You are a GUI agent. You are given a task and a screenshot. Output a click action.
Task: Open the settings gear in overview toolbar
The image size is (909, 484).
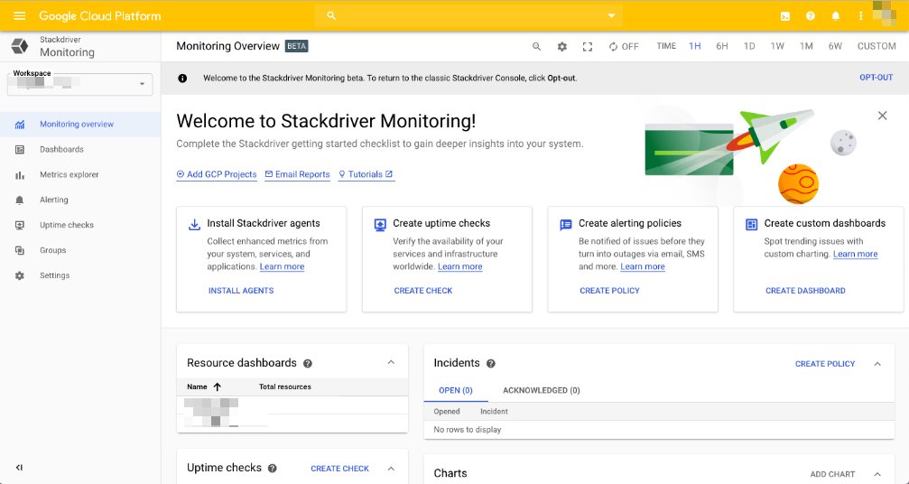coord(562,46)
